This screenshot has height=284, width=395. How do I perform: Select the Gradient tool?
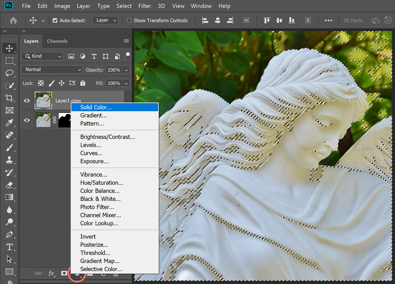pos(9,197)
